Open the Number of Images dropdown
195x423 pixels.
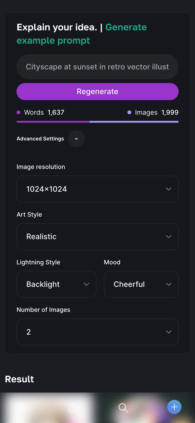97,332
